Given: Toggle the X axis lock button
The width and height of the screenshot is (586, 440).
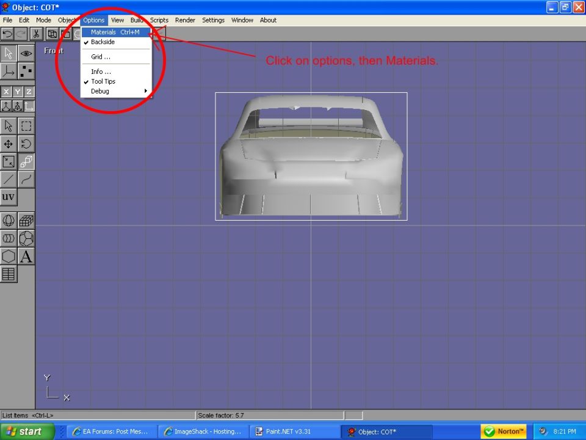Looking at the screenshot, I should point(6,92).
